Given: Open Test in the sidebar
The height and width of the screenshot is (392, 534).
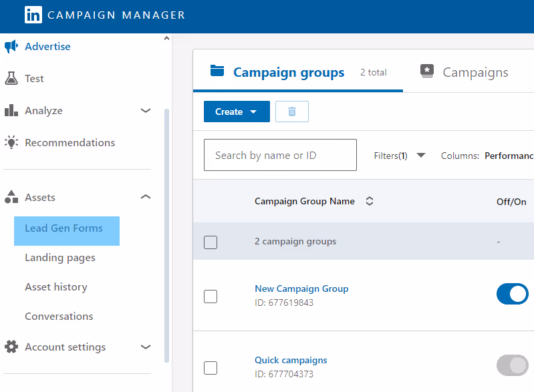Looking at the screenshot, I should coord(34,78).
